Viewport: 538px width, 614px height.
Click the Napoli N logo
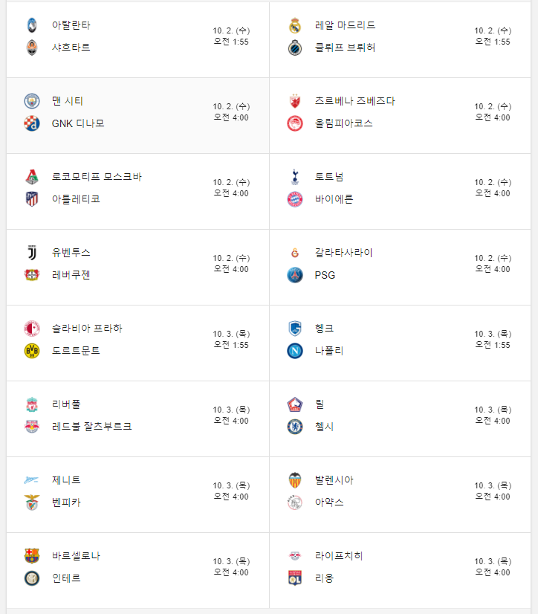click(295, 351)
